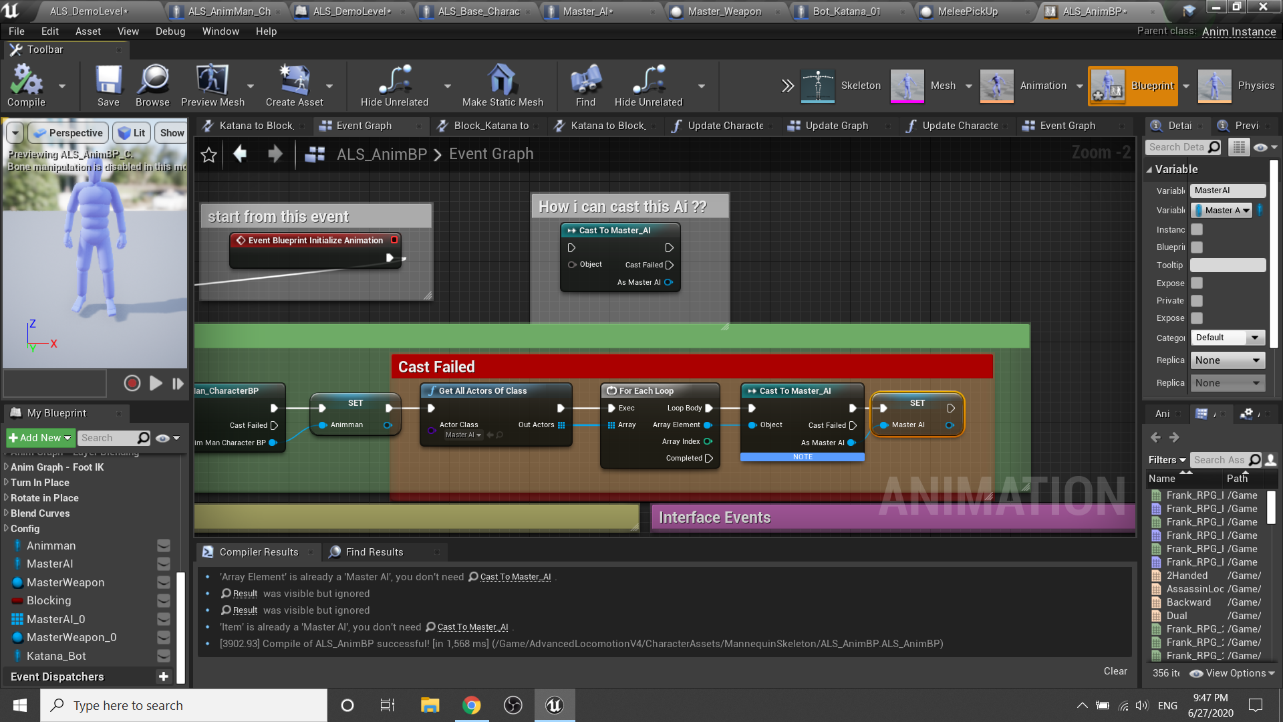The image size is (1283, 722).
Task: Expand Blend Curves category
Action: click(x=6, y=513)
